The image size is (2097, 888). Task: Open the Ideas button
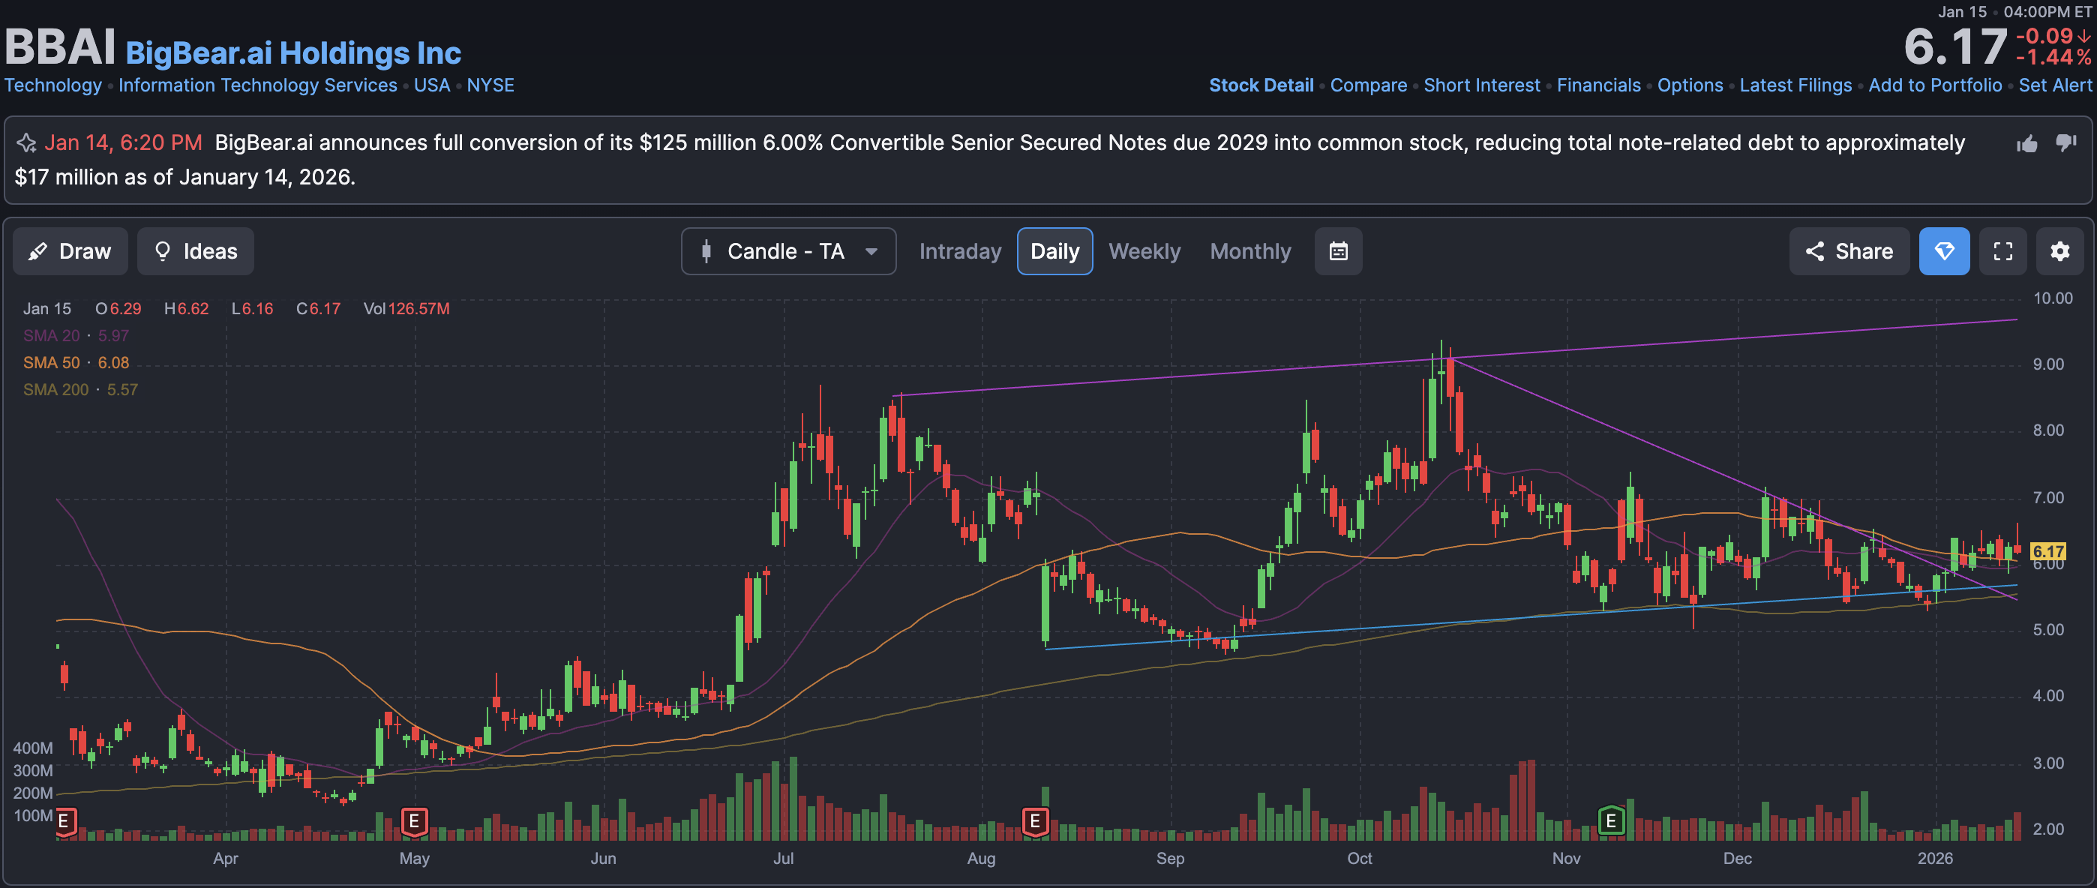point(195,251)
